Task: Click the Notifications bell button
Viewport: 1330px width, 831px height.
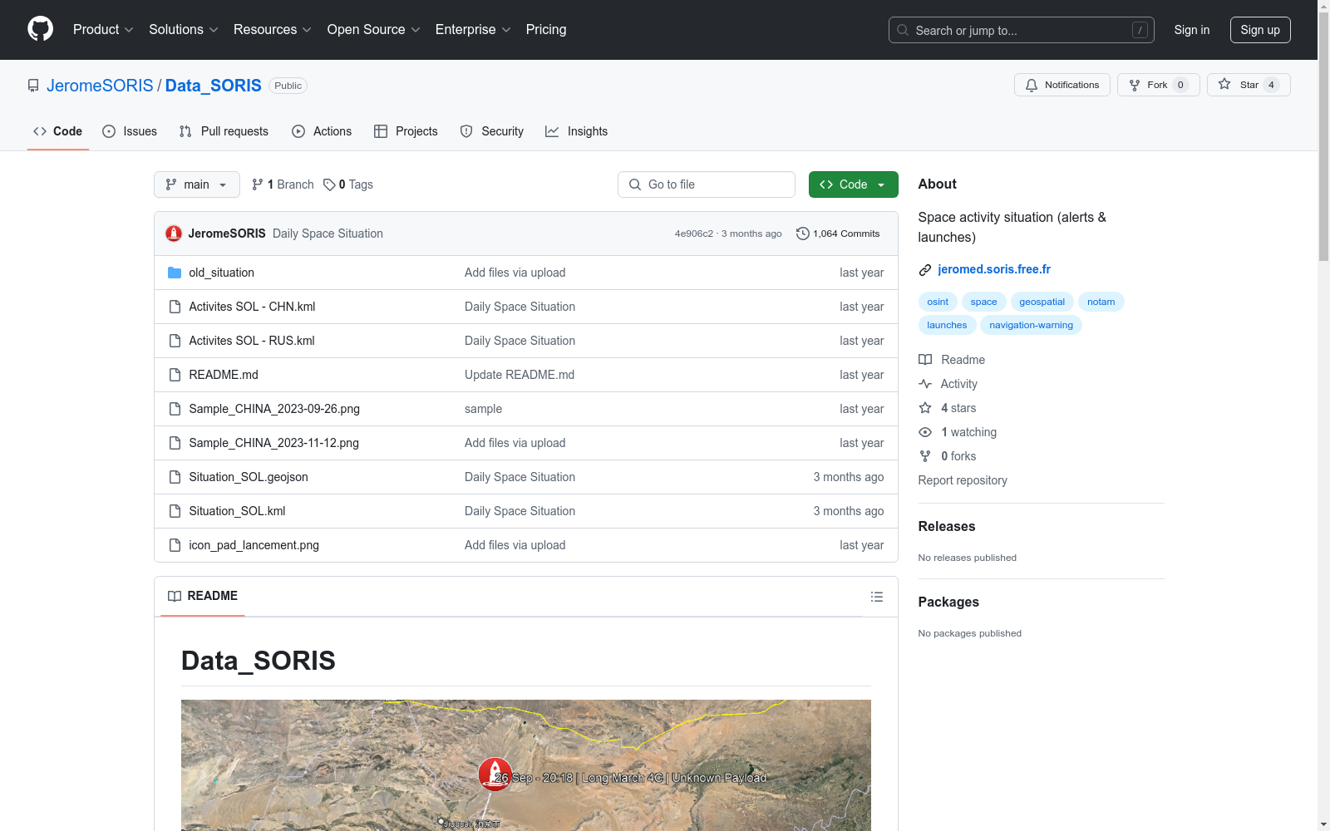Action: pos(1062,85)
